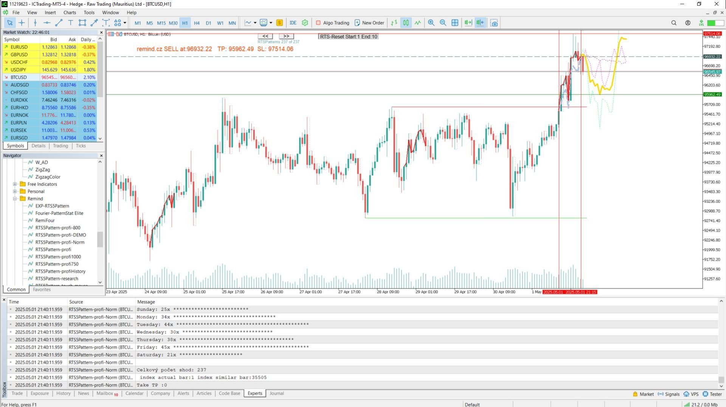Toggle Algo Trading on
The width and height of the screenshot is (726, 407).
pyautogui.click(x=333, y=23)
